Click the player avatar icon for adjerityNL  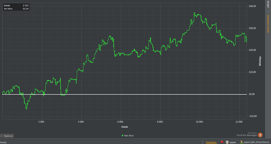pyautogui.click(x=242, y=142)
